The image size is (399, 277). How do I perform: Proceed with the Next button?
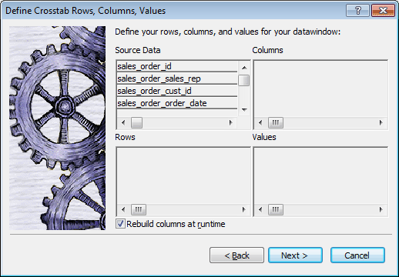[295, 255]
